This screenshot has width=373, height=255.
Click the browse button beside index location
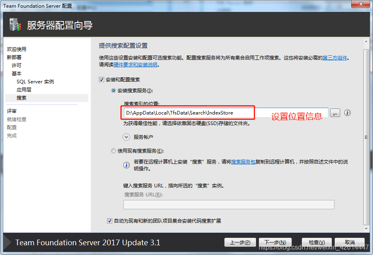coord(335,113)
